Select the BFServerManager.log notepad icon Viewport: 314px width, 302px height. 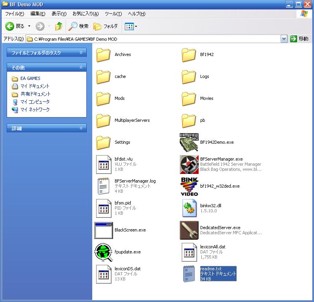point(104,186)
